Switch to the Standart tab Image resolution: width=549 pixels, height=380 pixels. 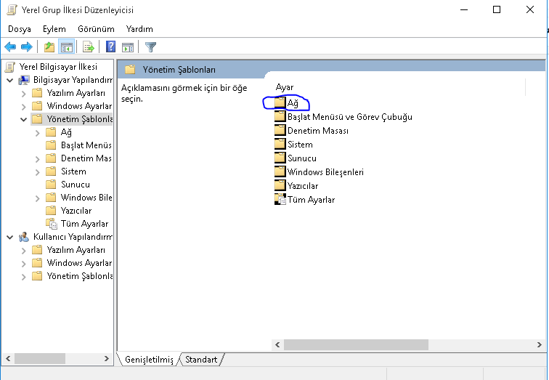point(201,360)
